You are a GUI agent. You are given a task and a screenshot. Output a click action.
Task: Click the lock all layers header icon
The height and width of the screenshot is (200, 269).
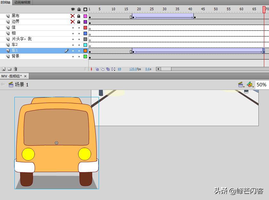click(79, 9)
